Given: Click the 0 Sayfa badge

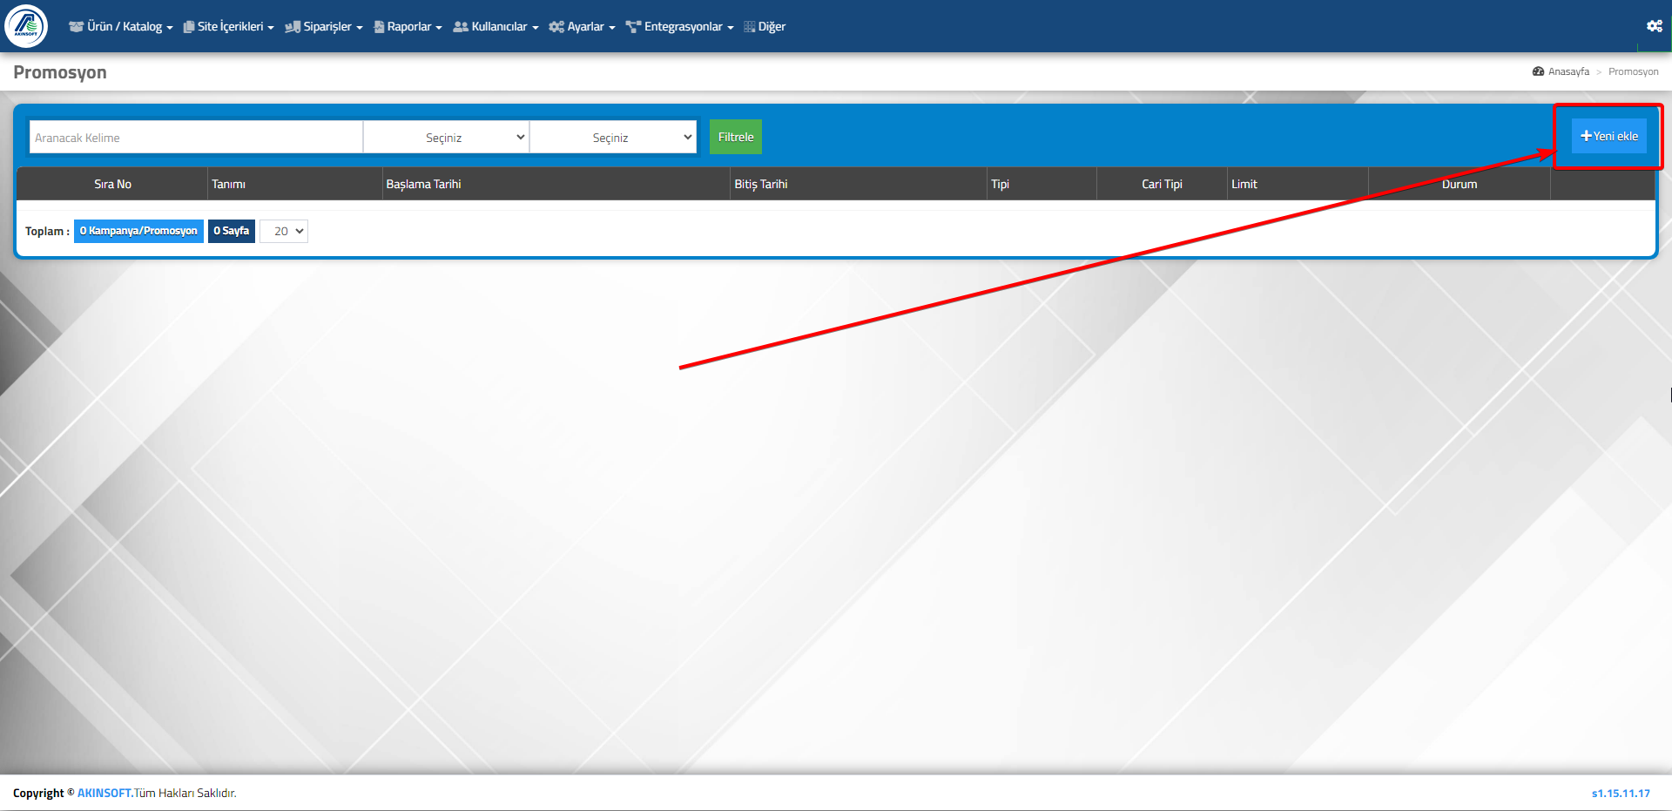Looking at the screenshot, I should pyautogui.click(x=232, y=231).
